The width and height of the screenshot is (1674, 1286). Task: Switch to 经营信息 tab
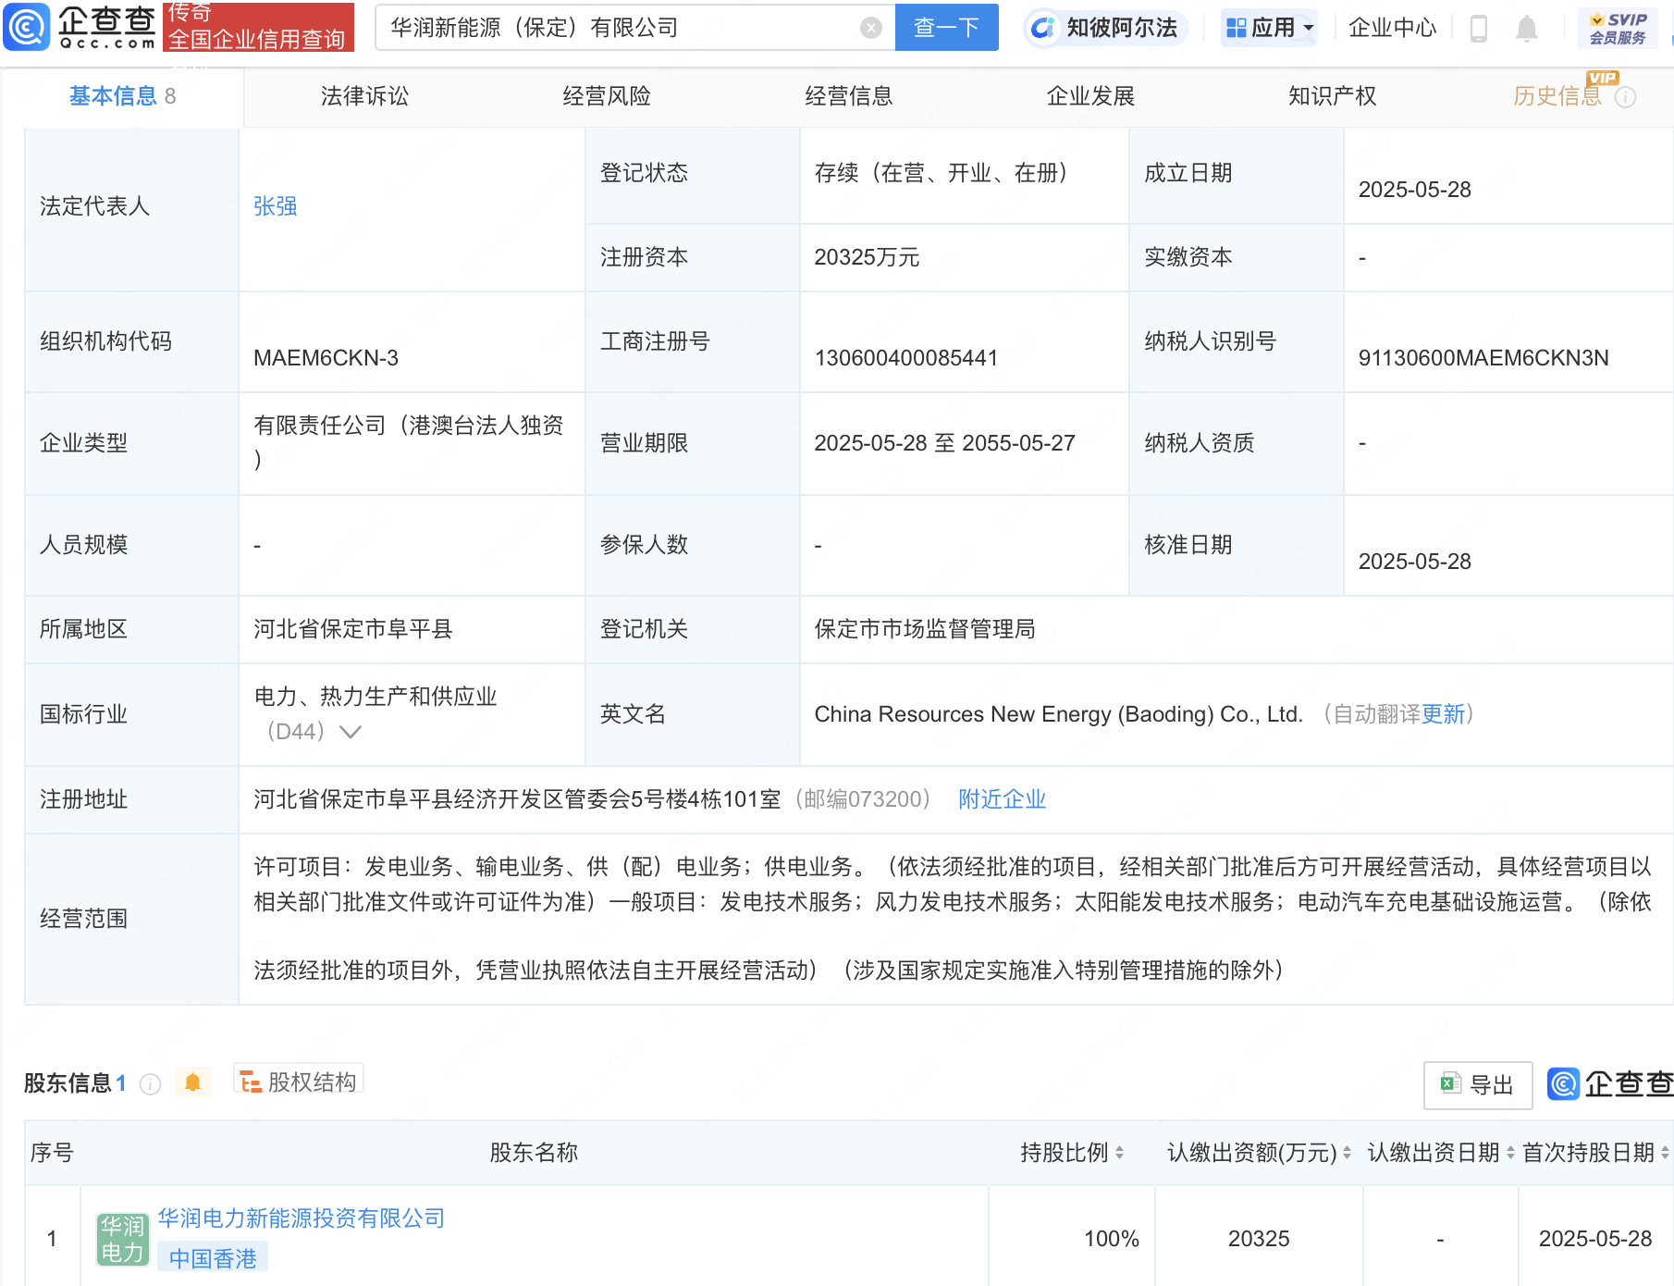tap(848, 96)
